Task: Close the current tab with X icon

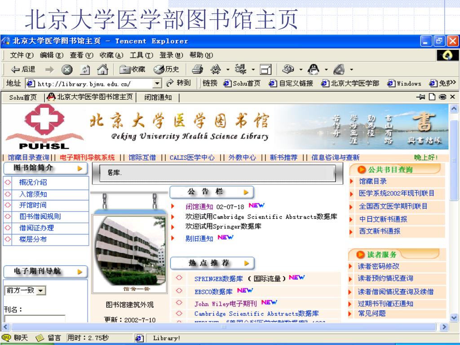Action: click(x=453, y=97)
